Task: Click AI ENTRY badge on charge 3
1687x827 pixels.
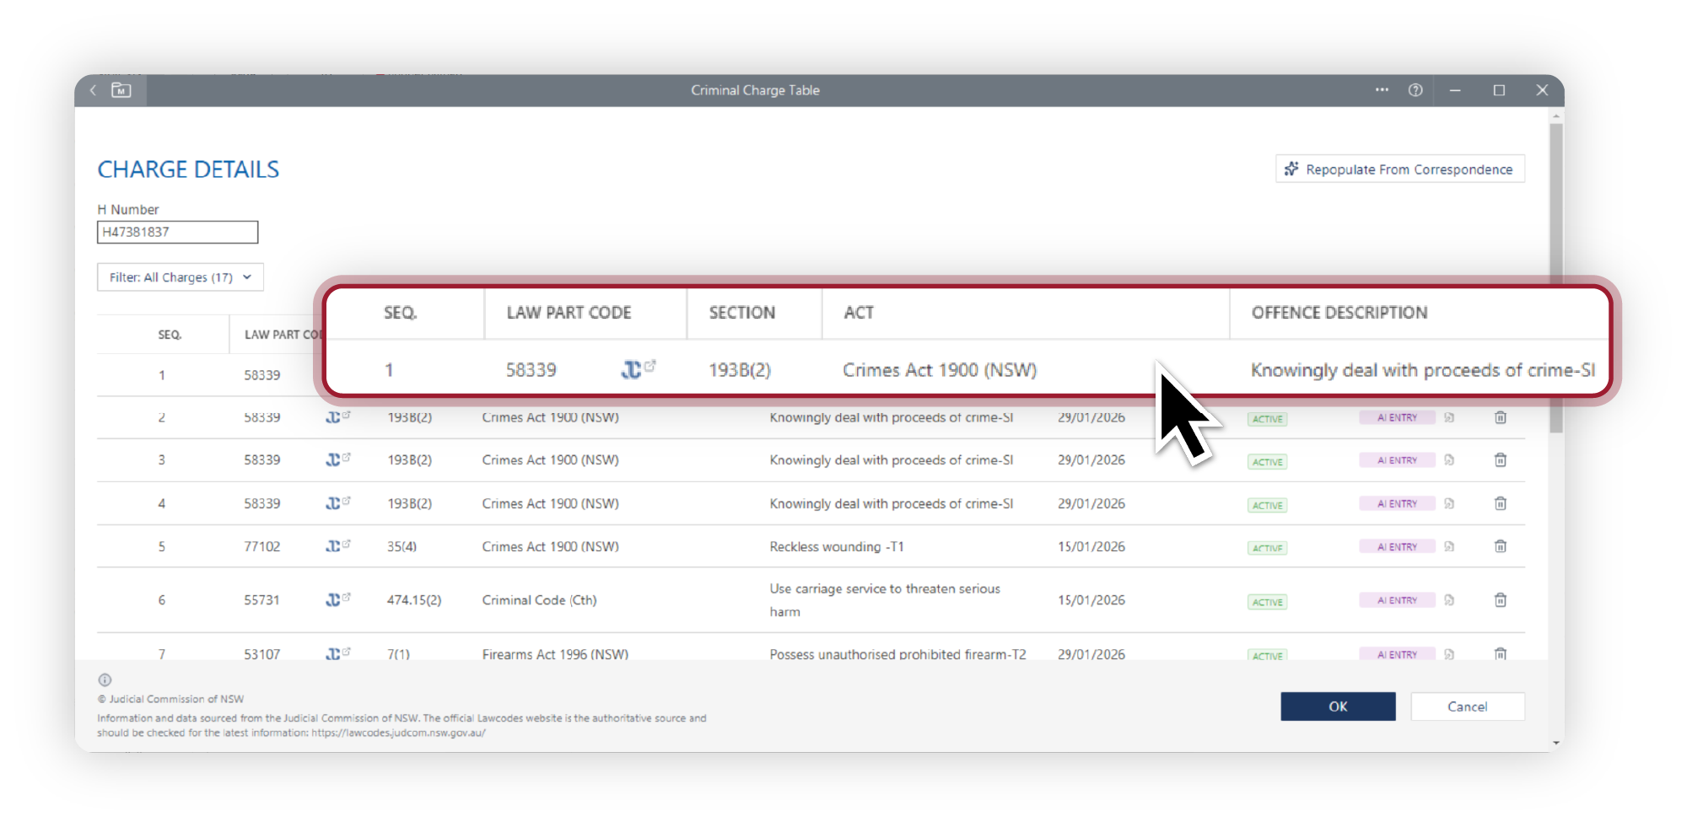Action: click(x=1397, y=460)
